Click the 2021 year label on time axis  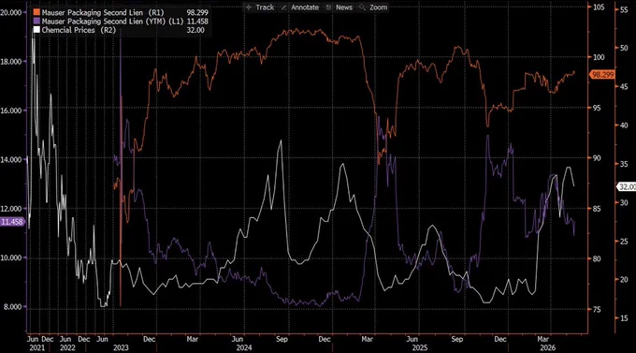pyautogui.click(x=36, y=347)
